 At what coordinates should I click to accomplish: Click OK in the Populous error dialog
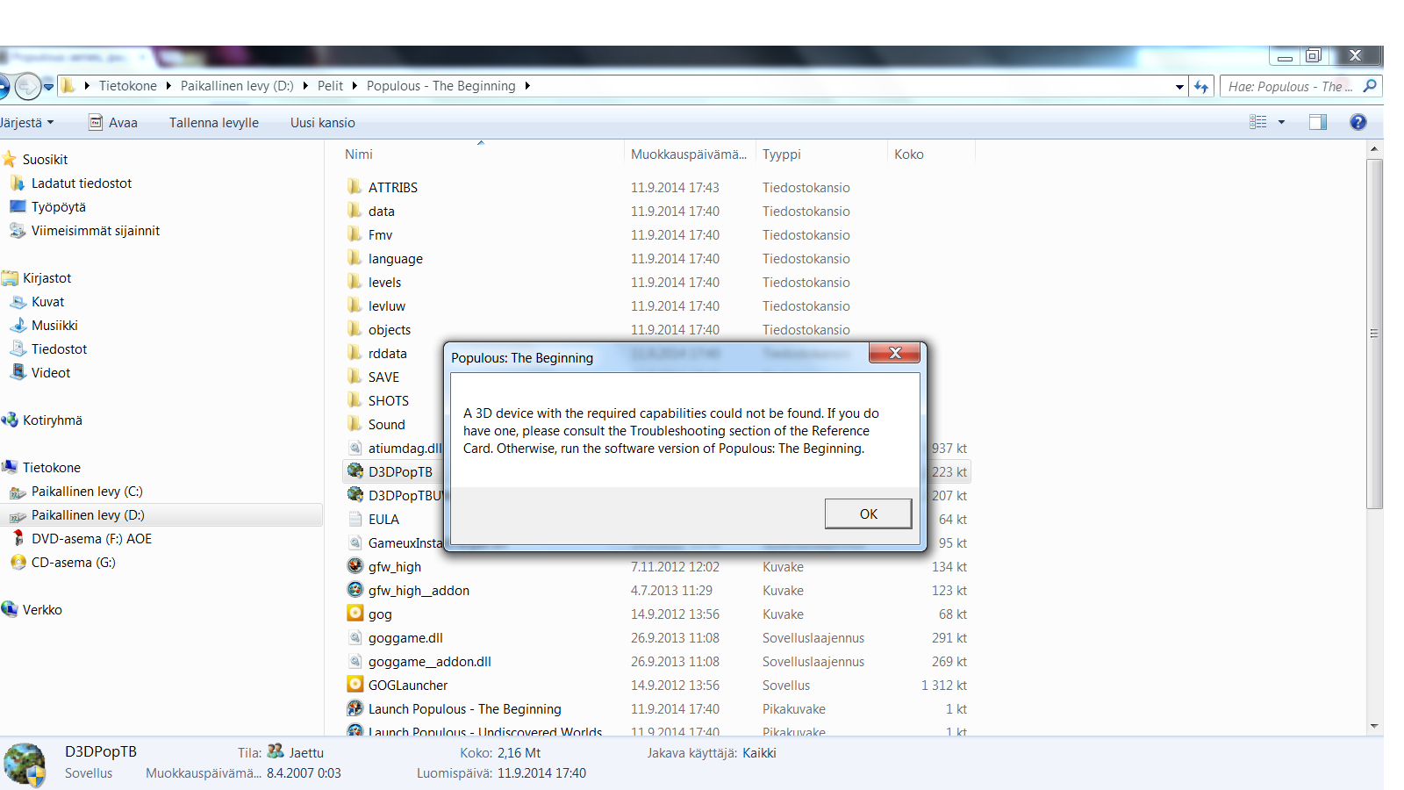[868, 513]
